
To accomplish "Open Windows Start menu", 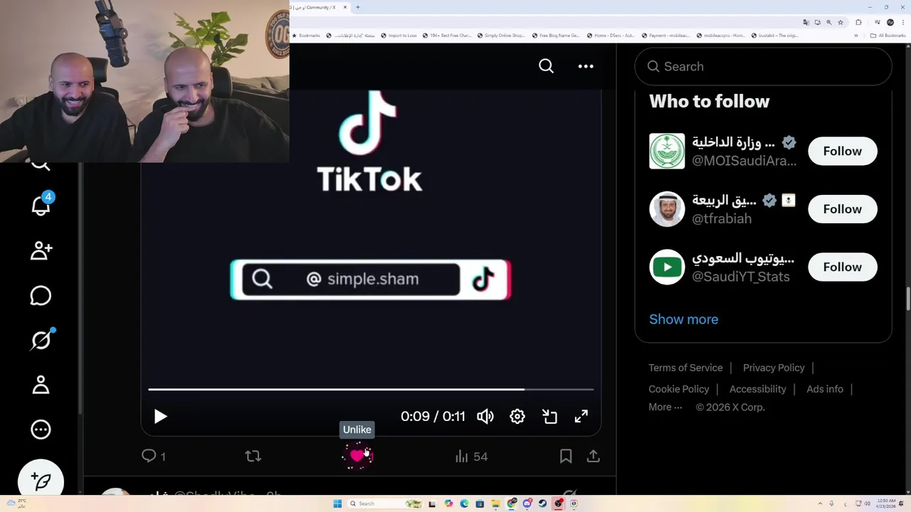I will 337,503.
